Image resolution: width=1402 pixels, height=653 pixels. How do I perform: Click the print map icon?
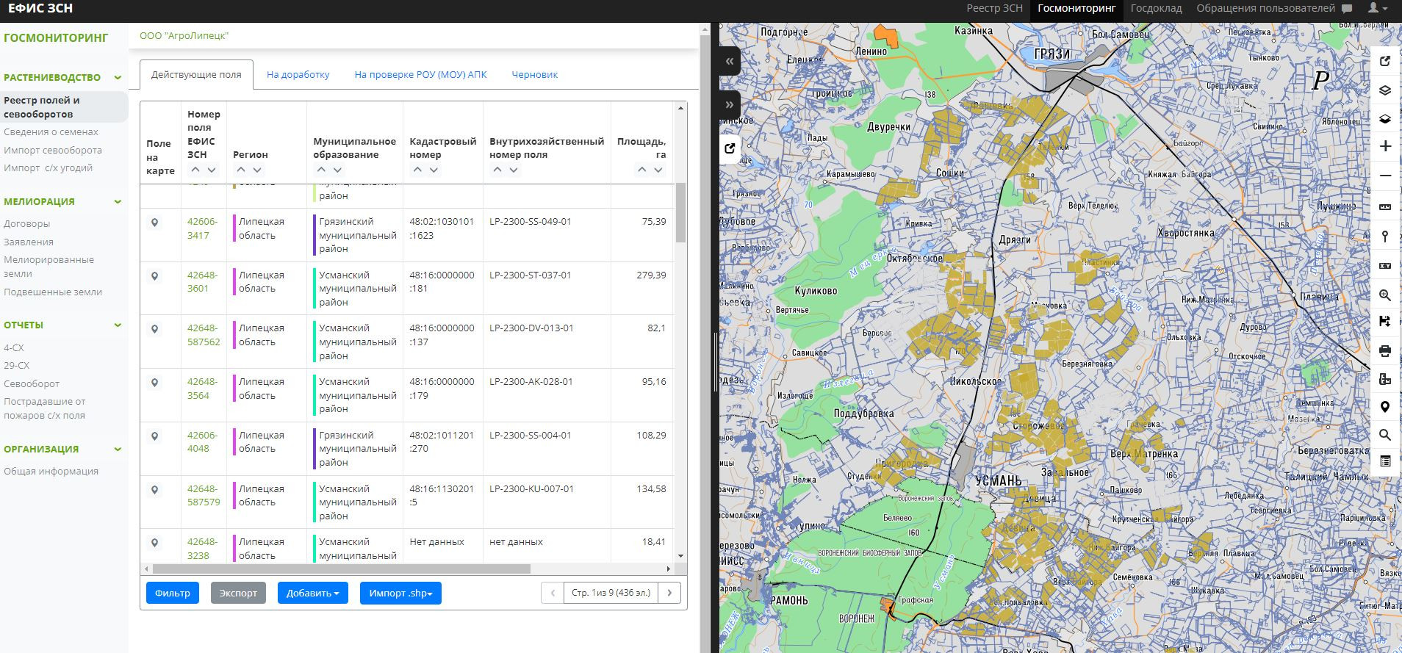[1385, 350]
